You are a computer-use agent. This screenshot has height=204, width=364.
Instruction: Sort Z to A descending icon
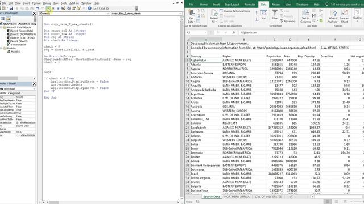tap(257, 19)
